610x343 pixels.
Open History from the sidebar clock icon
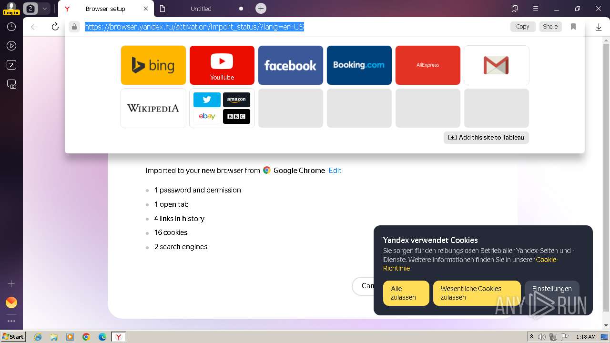pyautogui.click(x=11, y=27)
